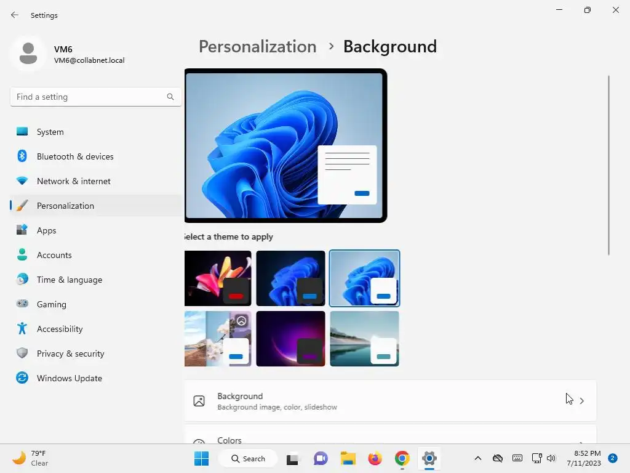Apply the purple glow dark theme
630x473 pixels.
tap(290, 339)
